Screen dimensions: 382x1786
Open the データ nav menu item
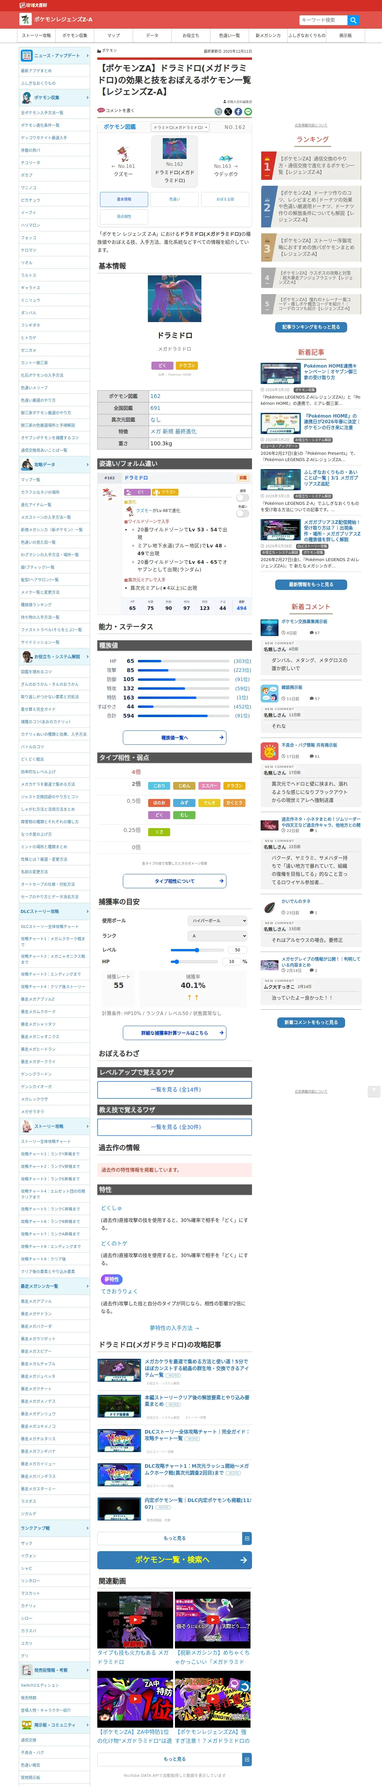tap(152, 35)
